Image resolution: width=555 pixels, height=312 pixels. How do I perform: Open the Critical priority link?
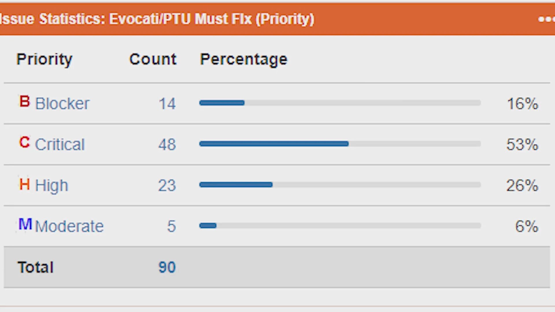point(60,144)
